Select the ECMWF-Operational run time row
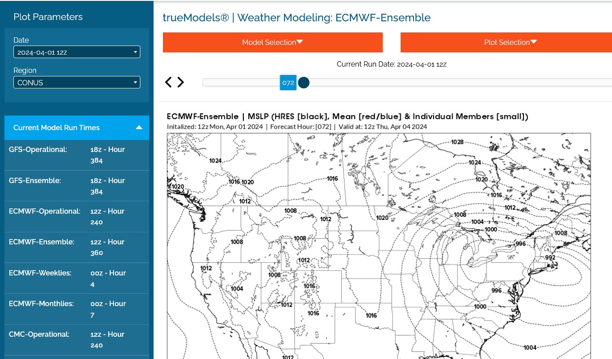 pyautogui.click(x=77, y=217)
